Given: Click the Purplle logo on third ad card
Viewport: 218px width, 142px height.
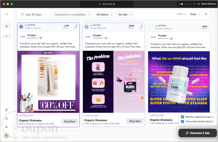Looking at the screenshot, I should pyautogui.click(x=153, y=37).
